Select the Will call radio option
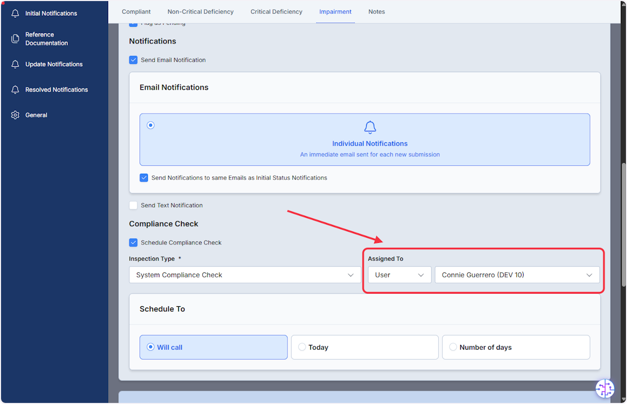The image size is (627, 404). click(x=150, y=347)
